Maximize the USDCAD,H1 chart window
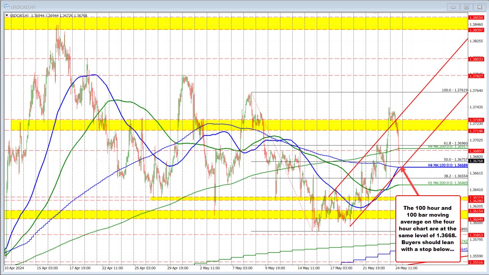Screen dimensions: 489x275 (x=466, y=7)
